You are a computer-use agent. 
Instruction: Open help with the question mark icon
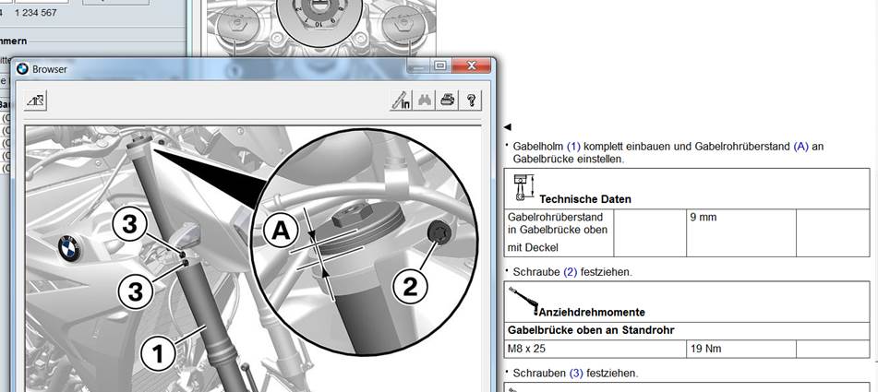tap(470, 101)
